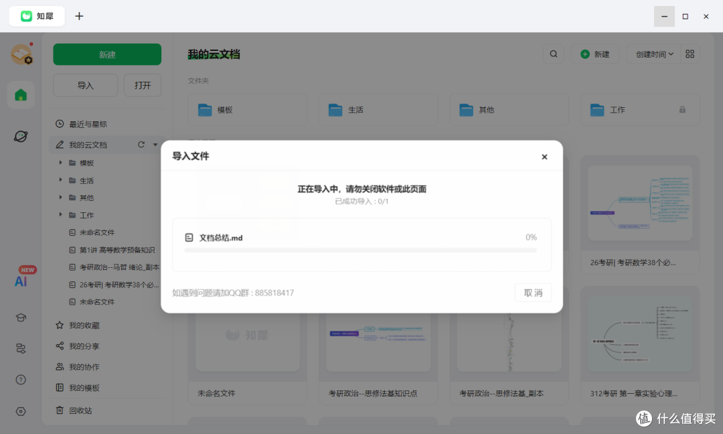Click the people icon beside 我的协作
Image resolution: width=723 pixels, height=434 pixels.
pos(60,366)
